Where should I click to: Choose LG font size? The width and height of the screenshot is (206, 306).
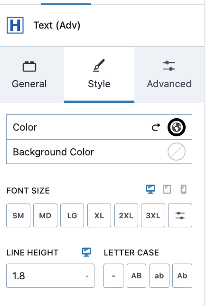point(72,215)
